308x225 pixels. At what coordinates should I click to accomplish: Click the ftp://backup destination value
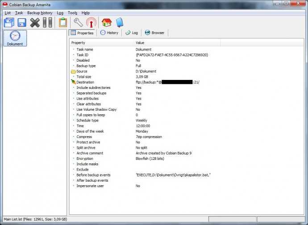[x=167, y=82]
